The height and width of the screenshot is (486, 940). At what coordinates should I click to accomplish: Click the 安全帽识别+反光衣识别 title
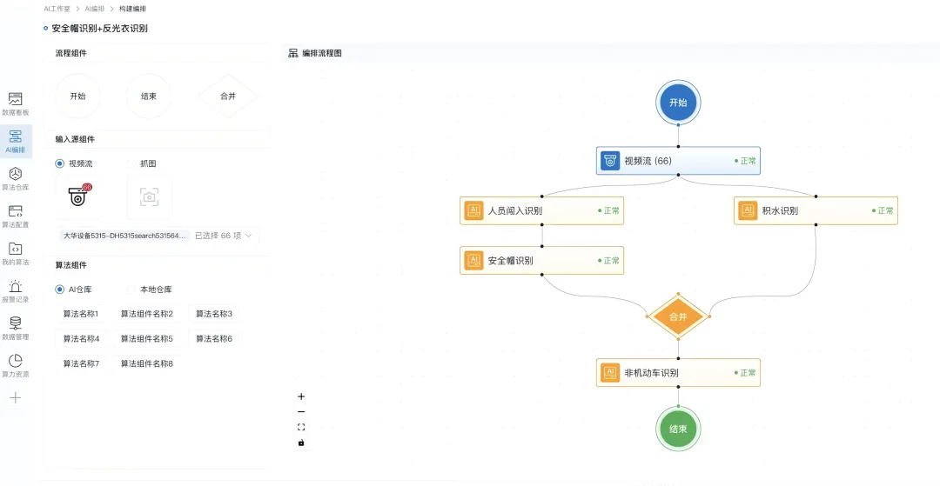(99, 28)
